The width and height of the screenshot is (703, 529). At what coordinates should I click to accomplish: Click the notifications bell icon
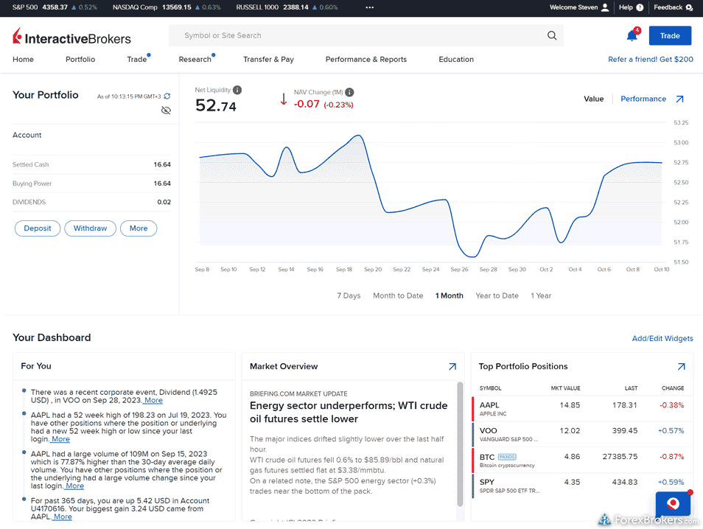pos(632,35)
